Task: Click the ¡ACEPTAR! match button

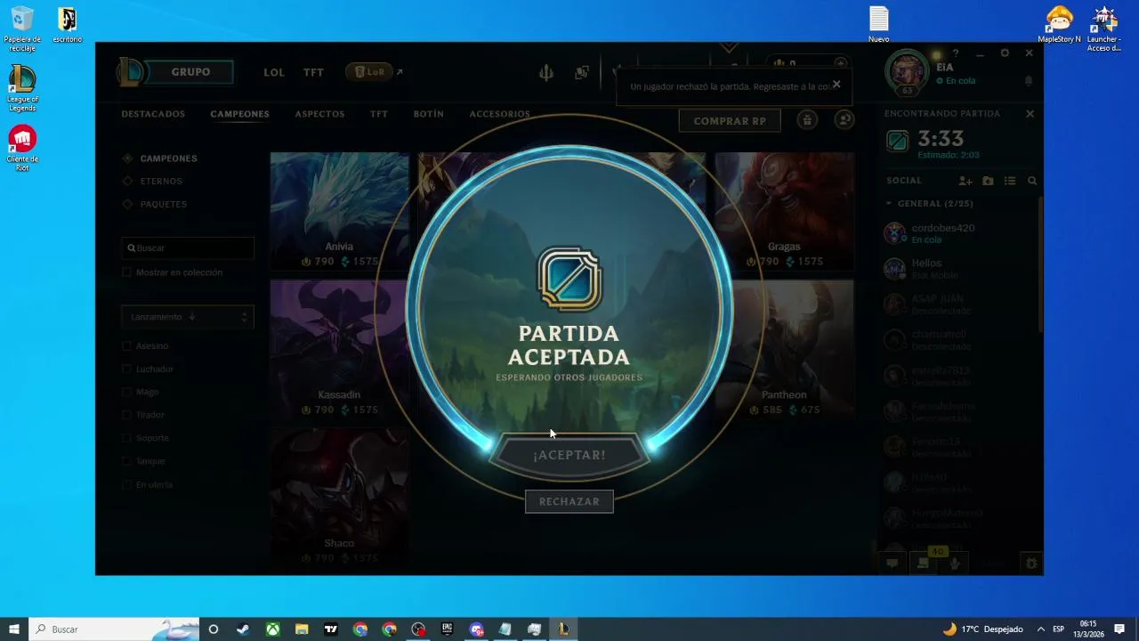Action: pyautogui.click(x=569, y=455)
